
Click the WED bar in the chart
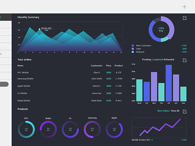pyautogui.click(x=154, y=86)
